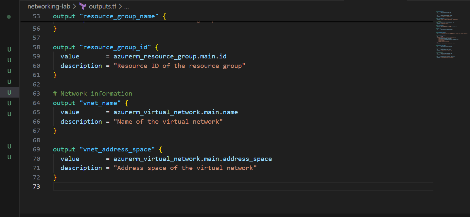Click the Terraform file icon in breadcrumb
The width and height of the screenshot is (470, 217).
[83, 6]
